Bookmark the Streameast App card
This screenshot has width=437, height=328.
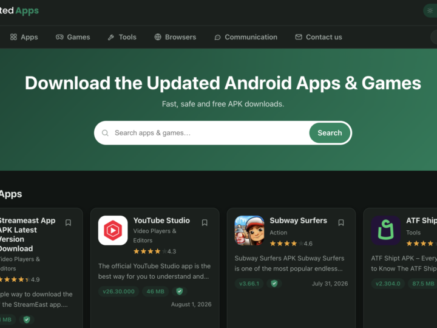click(68, 222)
